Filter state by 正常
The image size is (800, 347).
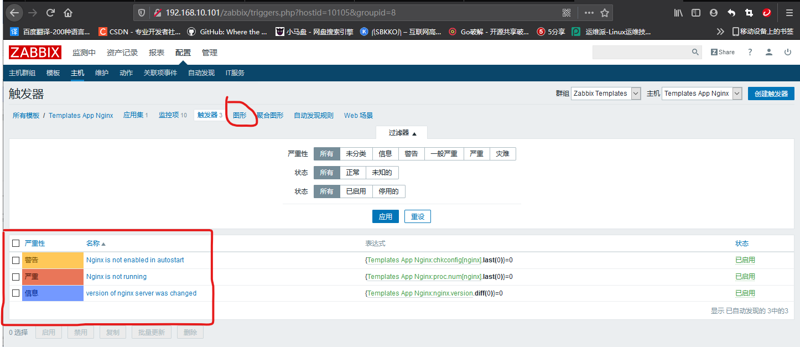click(352, 173)
